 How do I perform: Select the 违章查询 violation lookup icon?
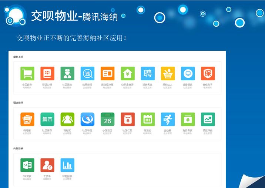(x=87, y=74)
